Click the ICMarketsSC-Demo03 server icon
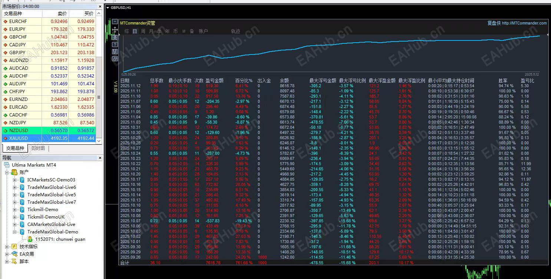The image size is (551, 279). click(x=22, y=180)
